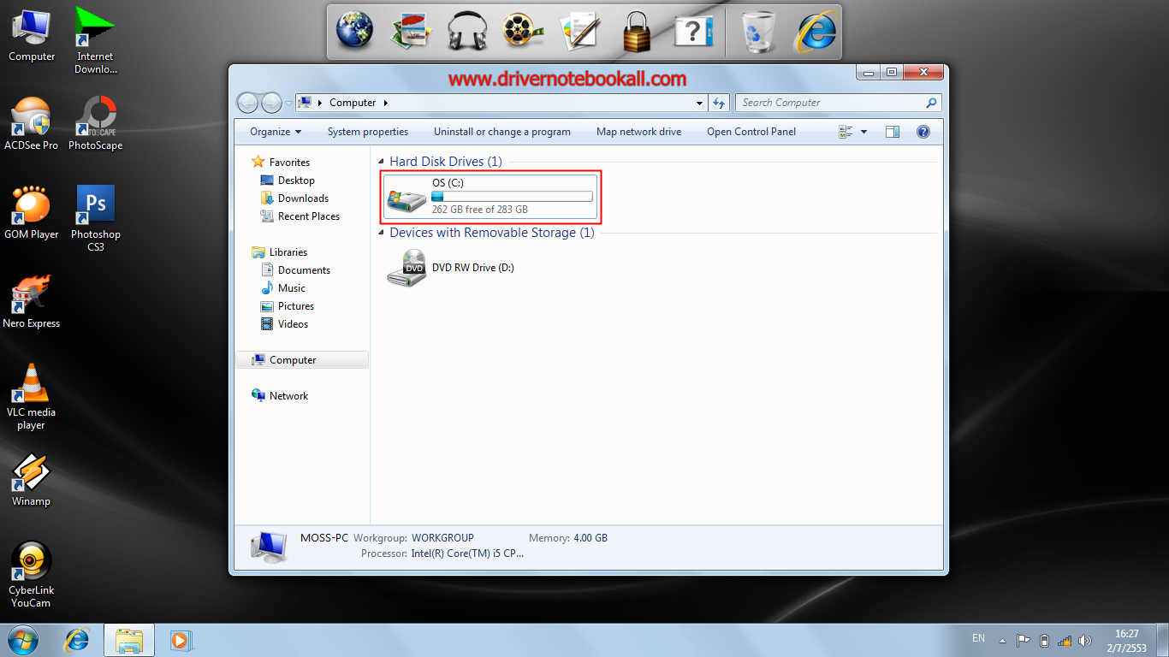This screenshot has width=1169, height=657.
Task: Expand the address bar history dropdown
Action: [701, 103]
